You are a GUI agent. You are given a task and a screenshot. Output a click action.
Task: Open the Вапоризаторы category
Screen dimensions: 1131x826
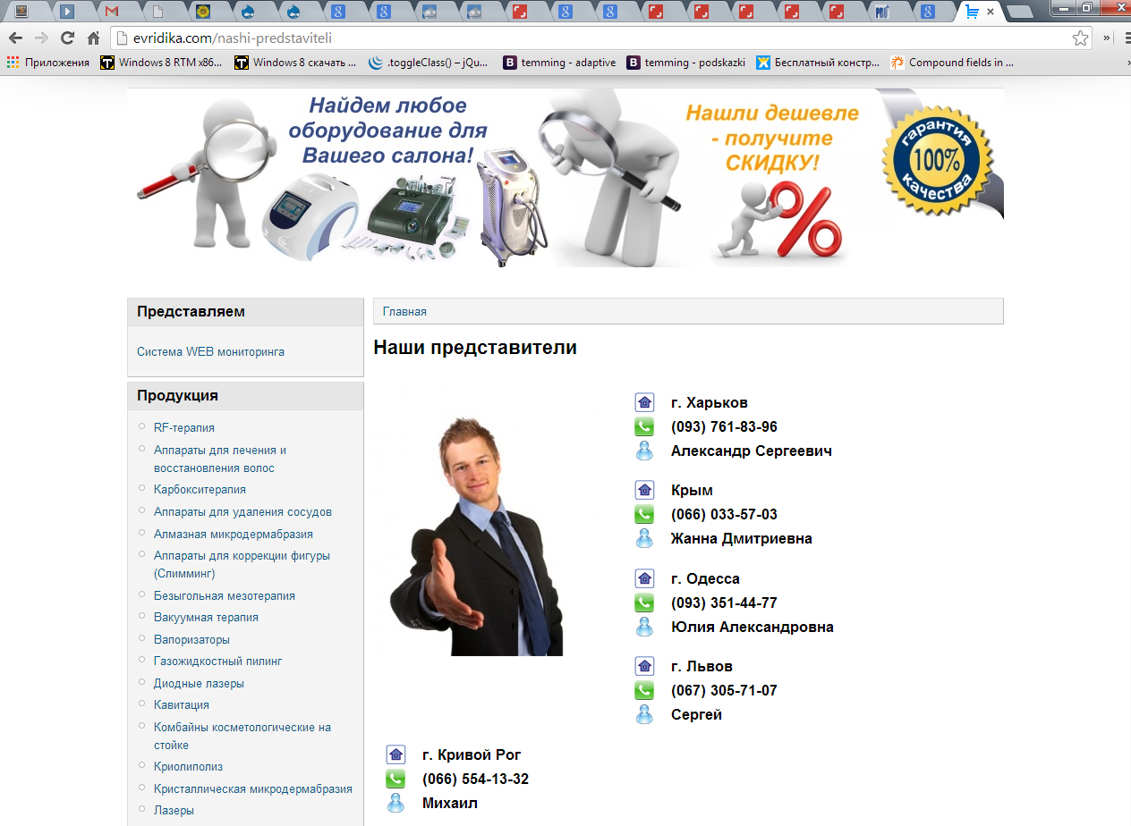click(191, 640)
